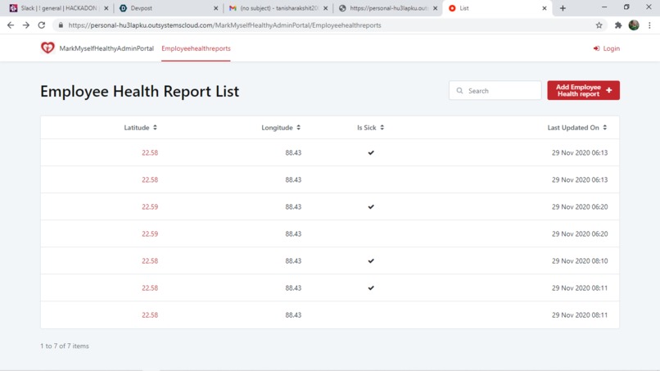Open latitude 22.58 in the 08:10 row

pyautogui.click(x=150, y=260)
